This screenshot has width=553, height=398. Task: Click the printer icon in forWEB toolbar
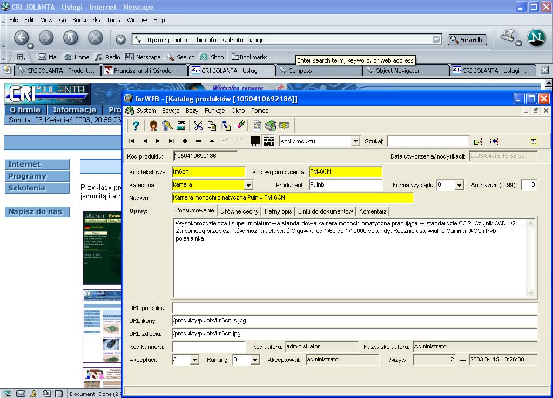click(x=181, y=126)
